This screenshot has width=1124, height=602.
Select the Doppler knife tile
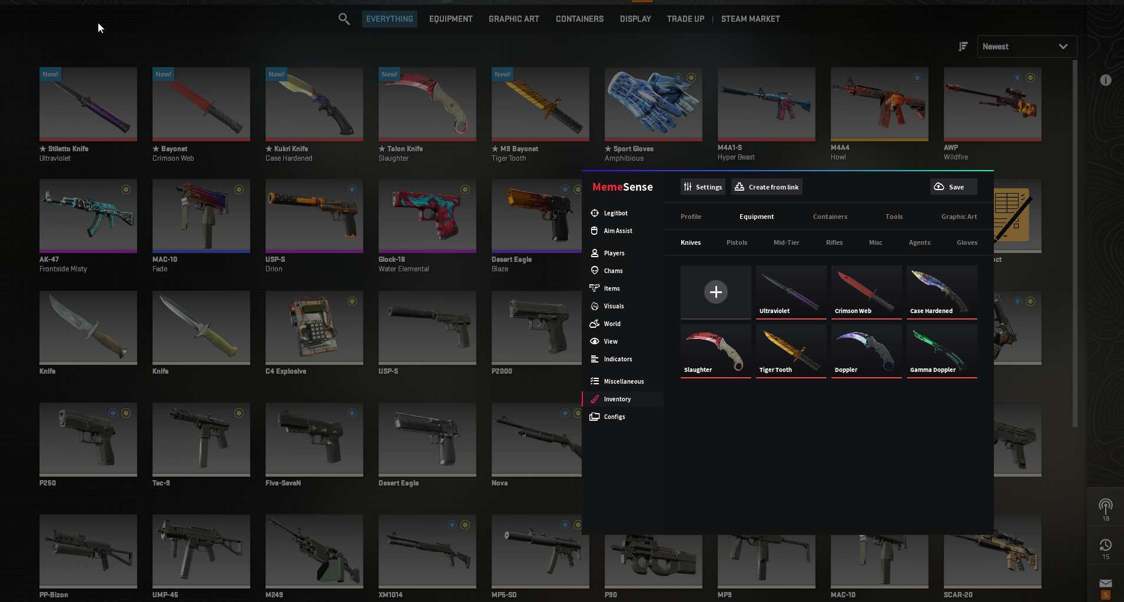tap(866, 351)
